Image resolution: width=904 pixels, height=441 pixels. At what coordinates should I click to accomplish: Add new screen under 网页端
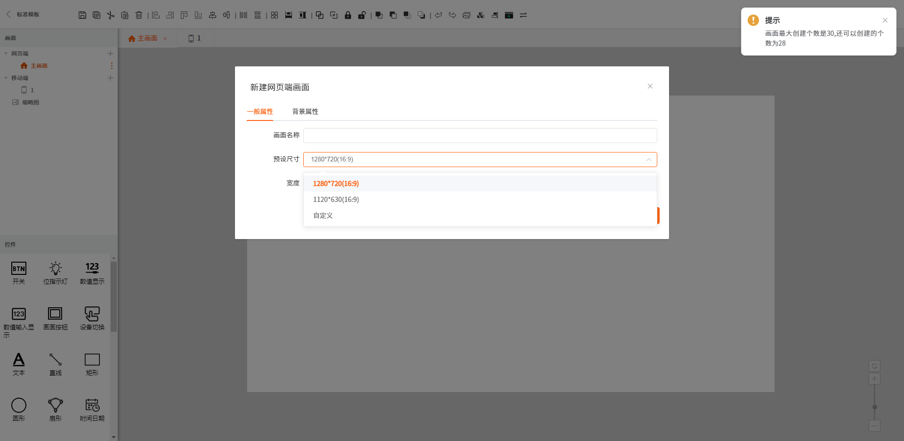[x=110, y=54]
